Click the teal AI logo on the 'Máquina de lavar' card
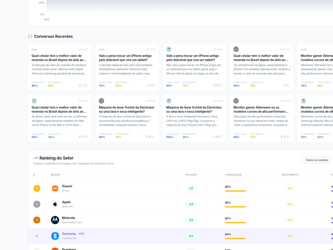Viewport: 333px width, 250px height. [168, 101]
